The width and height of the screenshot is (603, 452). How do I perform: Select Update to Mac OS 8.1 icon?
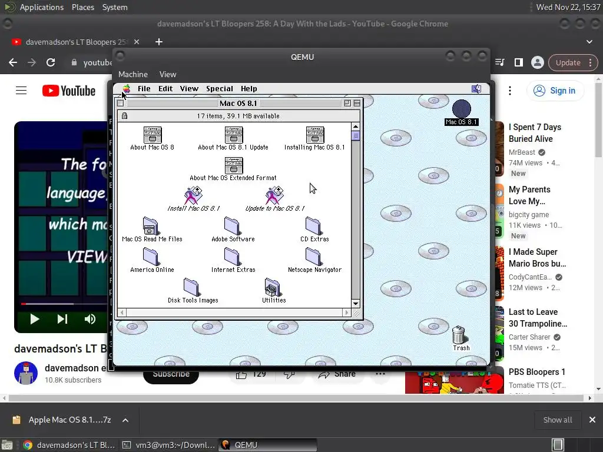point(274,195)
